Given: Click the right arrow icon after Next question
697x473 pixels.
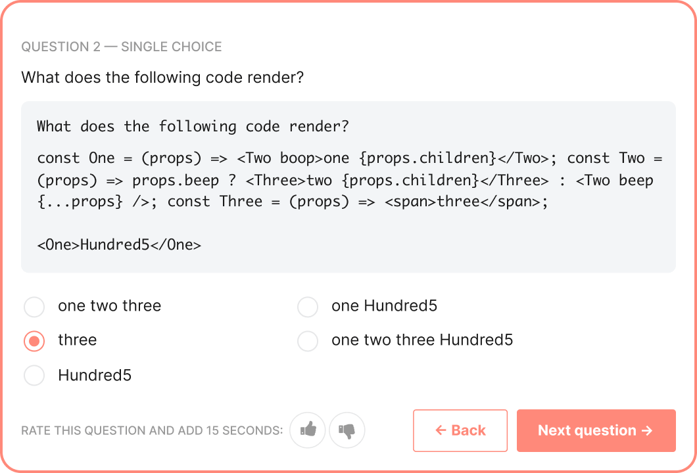Looking at the screenshot, I should (x=647, y=430).
